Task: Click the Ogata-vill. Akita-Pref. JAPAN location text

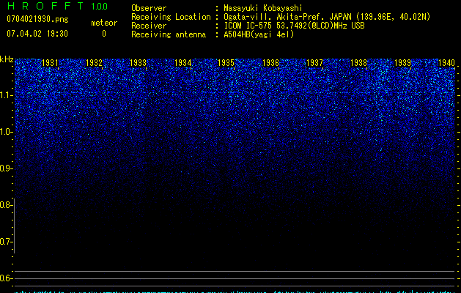Action: [327, 17]
